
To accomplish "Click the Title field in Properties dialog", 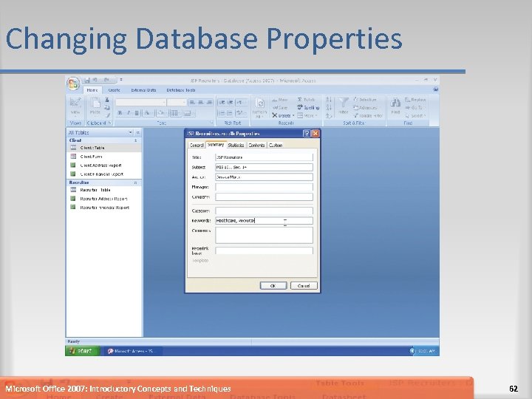I will [x=264, y=157].
